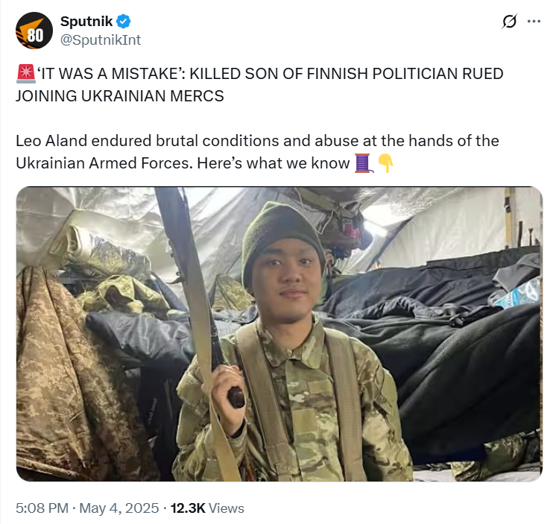Click the 'JOINING UKRAINIAN MERCS' line
Image resolution: width=556 pixels, height=524 pixels.
120,96
